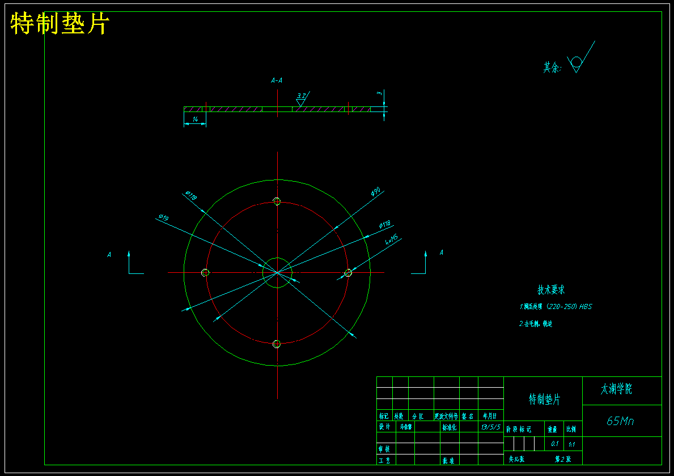Select the 处数 cell label
Screen dimensions: 674x476
pyautogui.click(x=399, y=416)
